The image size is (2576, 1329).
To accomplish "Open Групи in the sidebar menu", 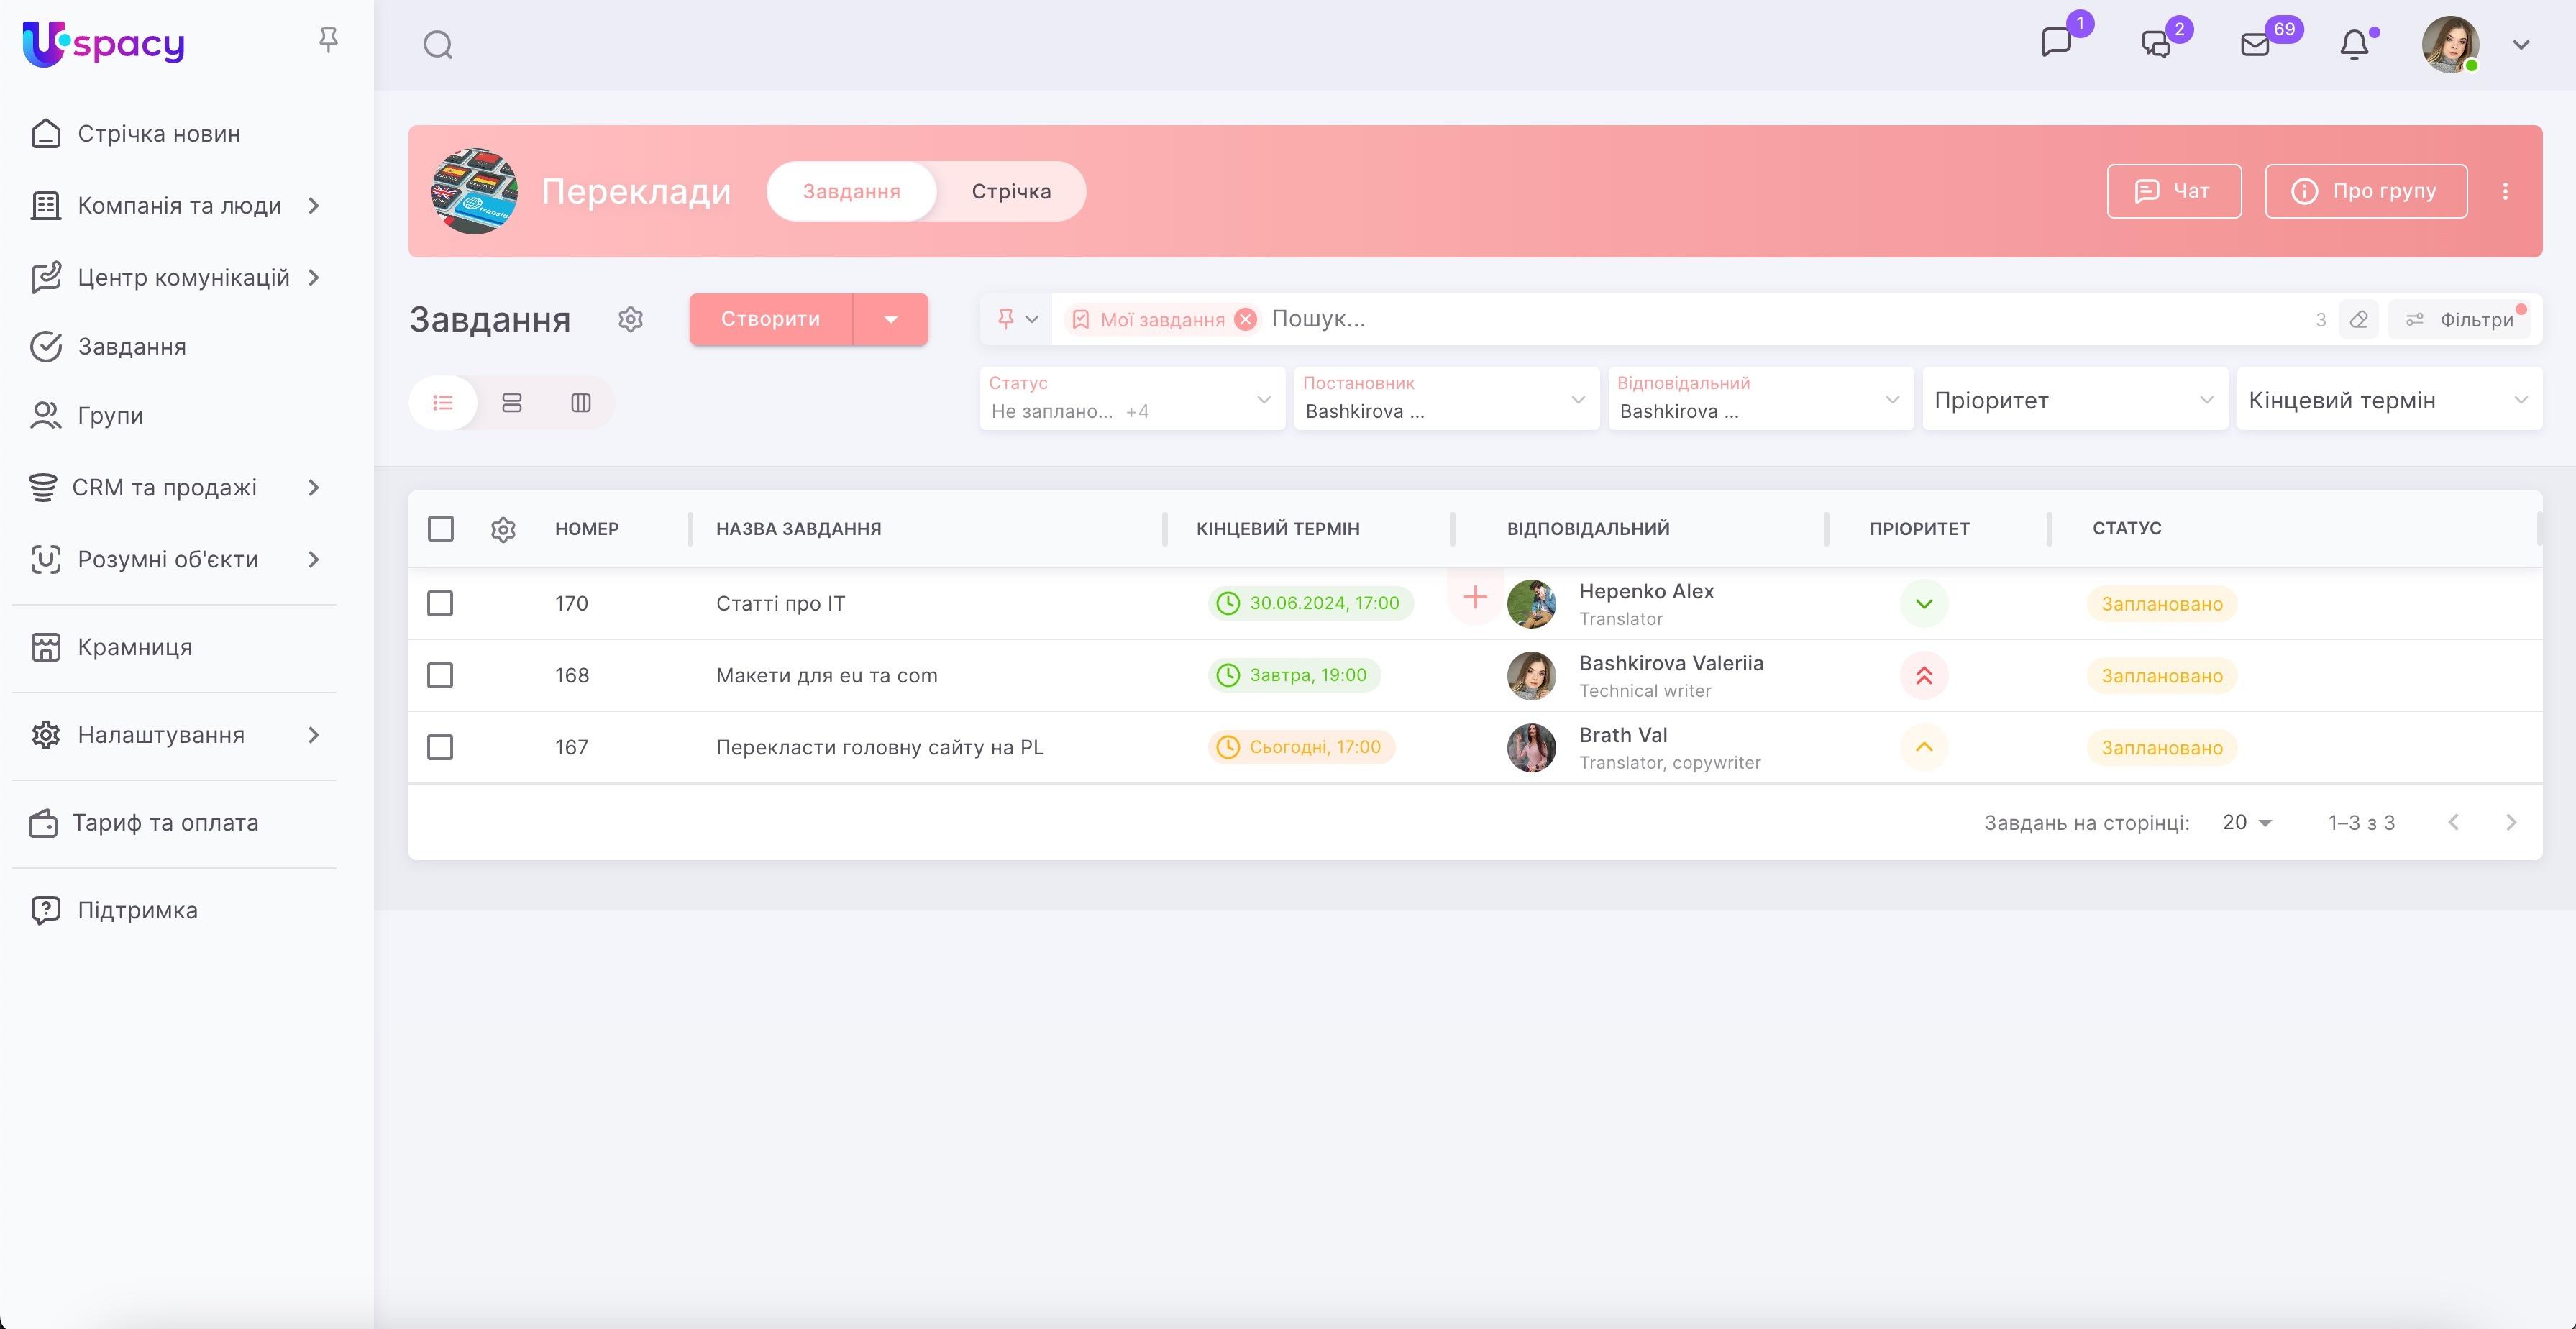I will point(110,416).
